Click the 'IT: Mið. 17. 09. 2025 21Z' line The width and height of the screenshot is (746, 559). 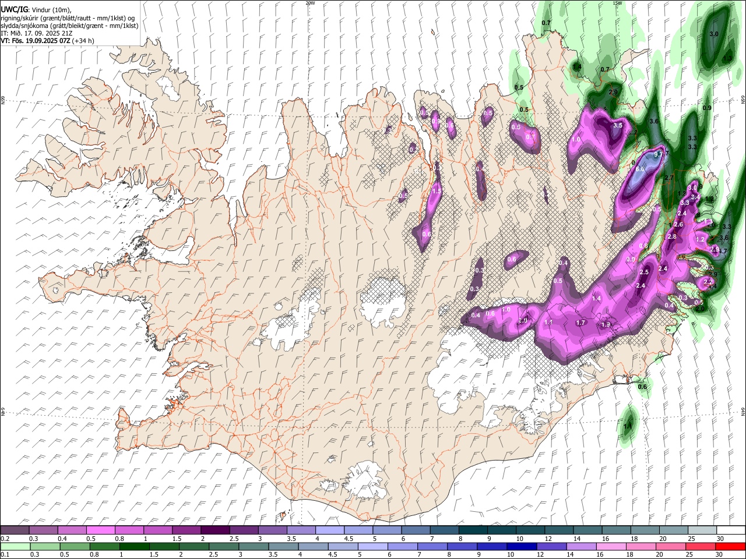[x=35, y=33]
